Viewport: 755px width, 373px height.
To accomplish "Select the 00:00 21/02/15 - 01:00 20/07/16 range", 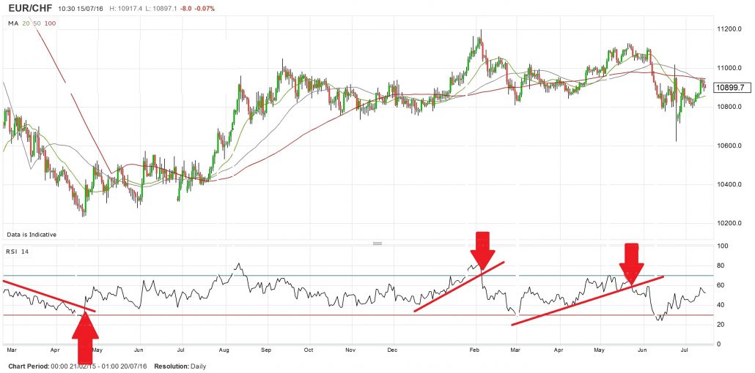I will click(x=99, y=366).
